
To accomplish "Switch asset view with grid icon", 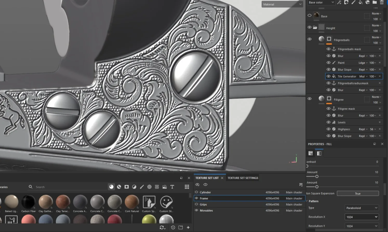I will [187, 187].
